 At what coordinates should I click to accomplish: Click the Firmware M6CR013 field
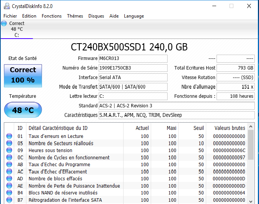click(133, 58)
